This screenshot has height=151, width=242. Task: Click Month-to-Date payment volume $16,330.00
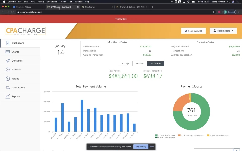(146, 47)
